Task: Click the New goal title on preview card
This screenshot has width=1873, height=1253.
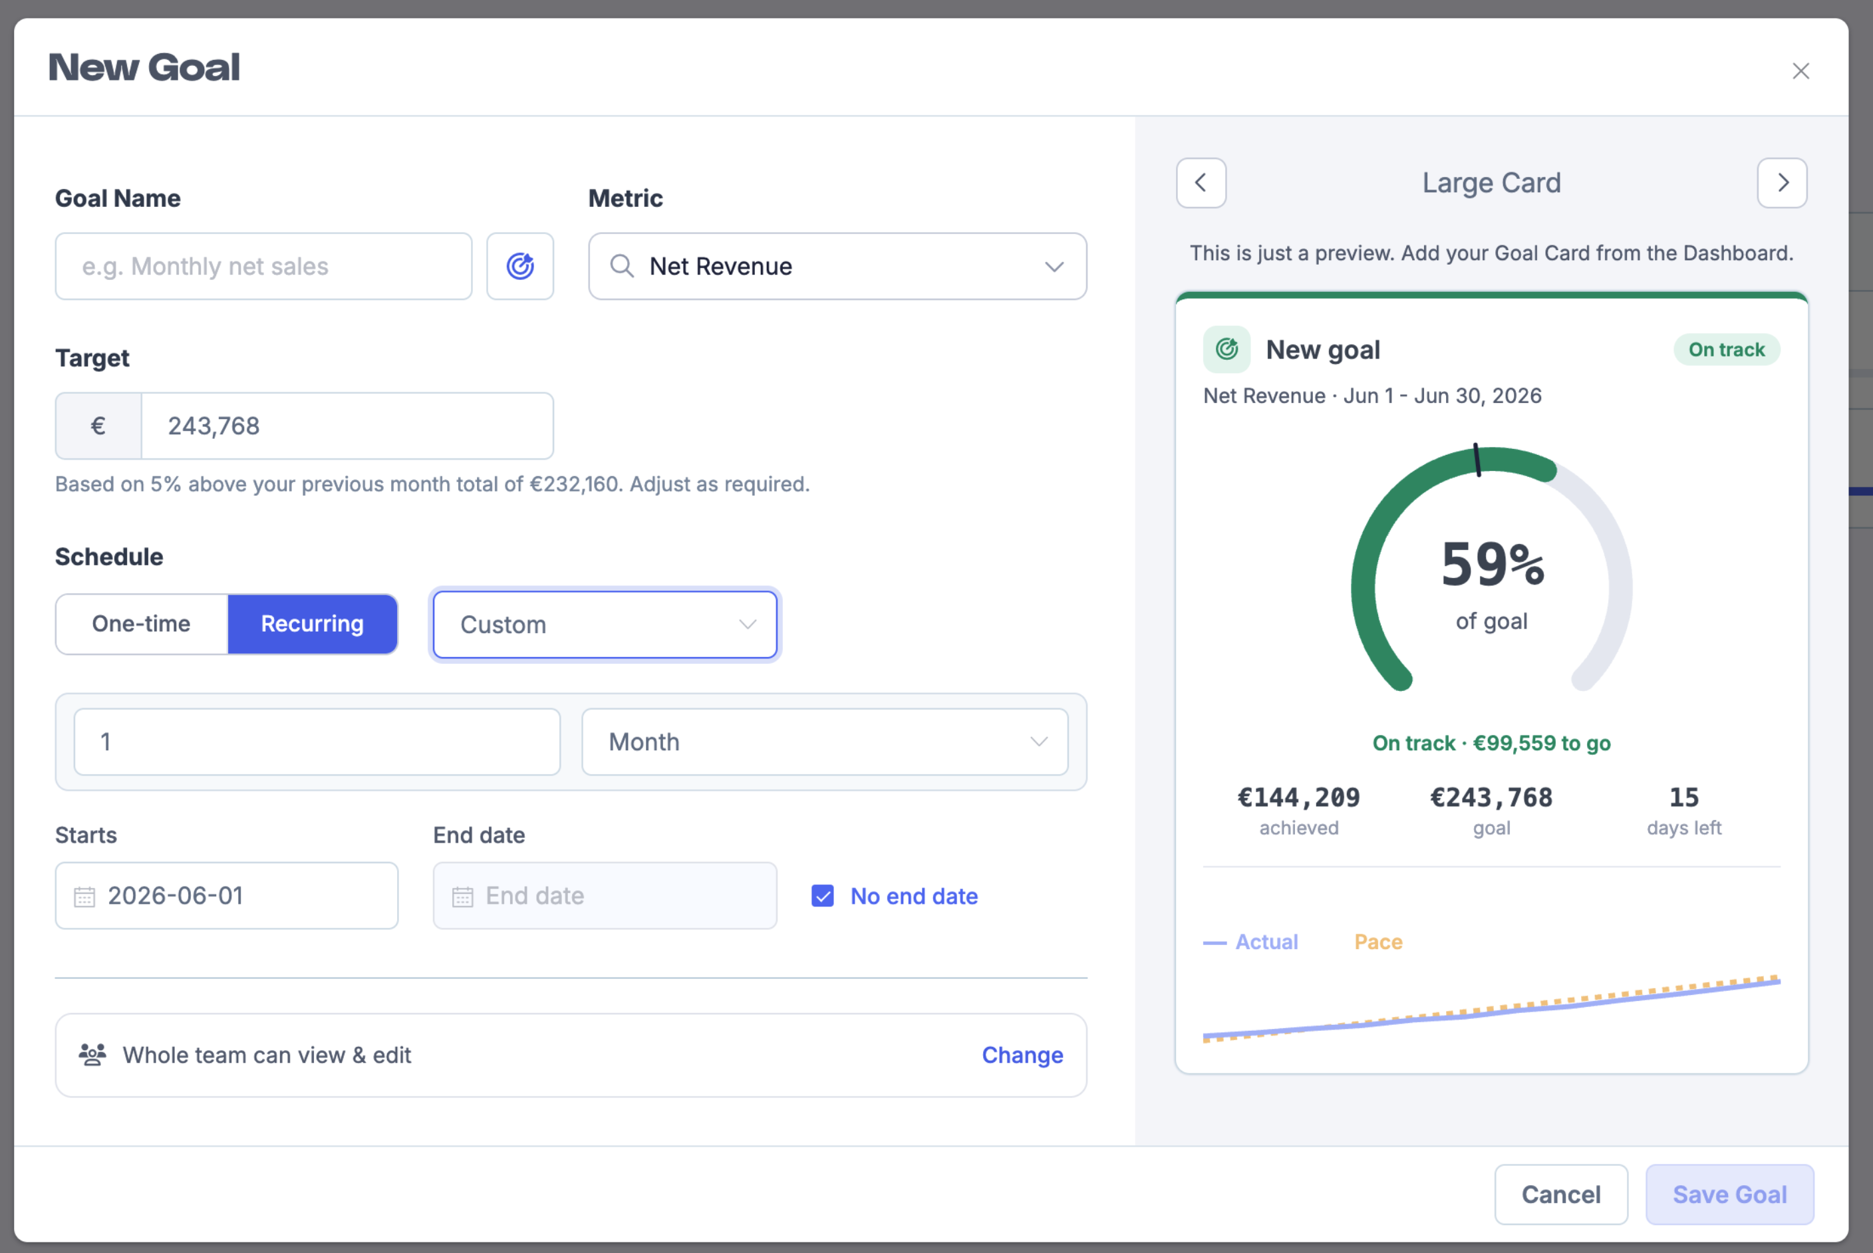Action: coord(1322,350)
